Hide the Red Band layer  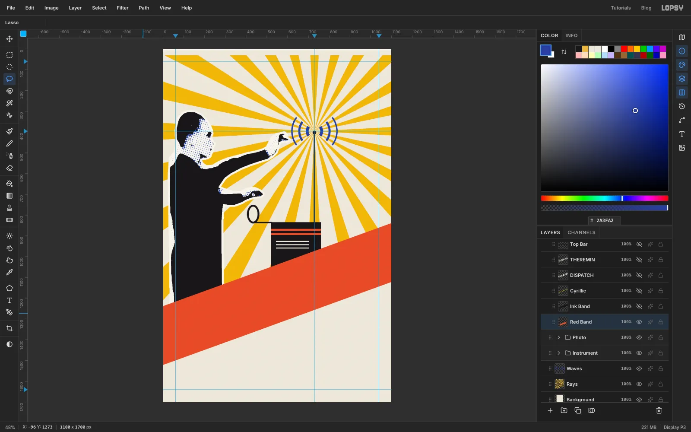pos(639,322)
